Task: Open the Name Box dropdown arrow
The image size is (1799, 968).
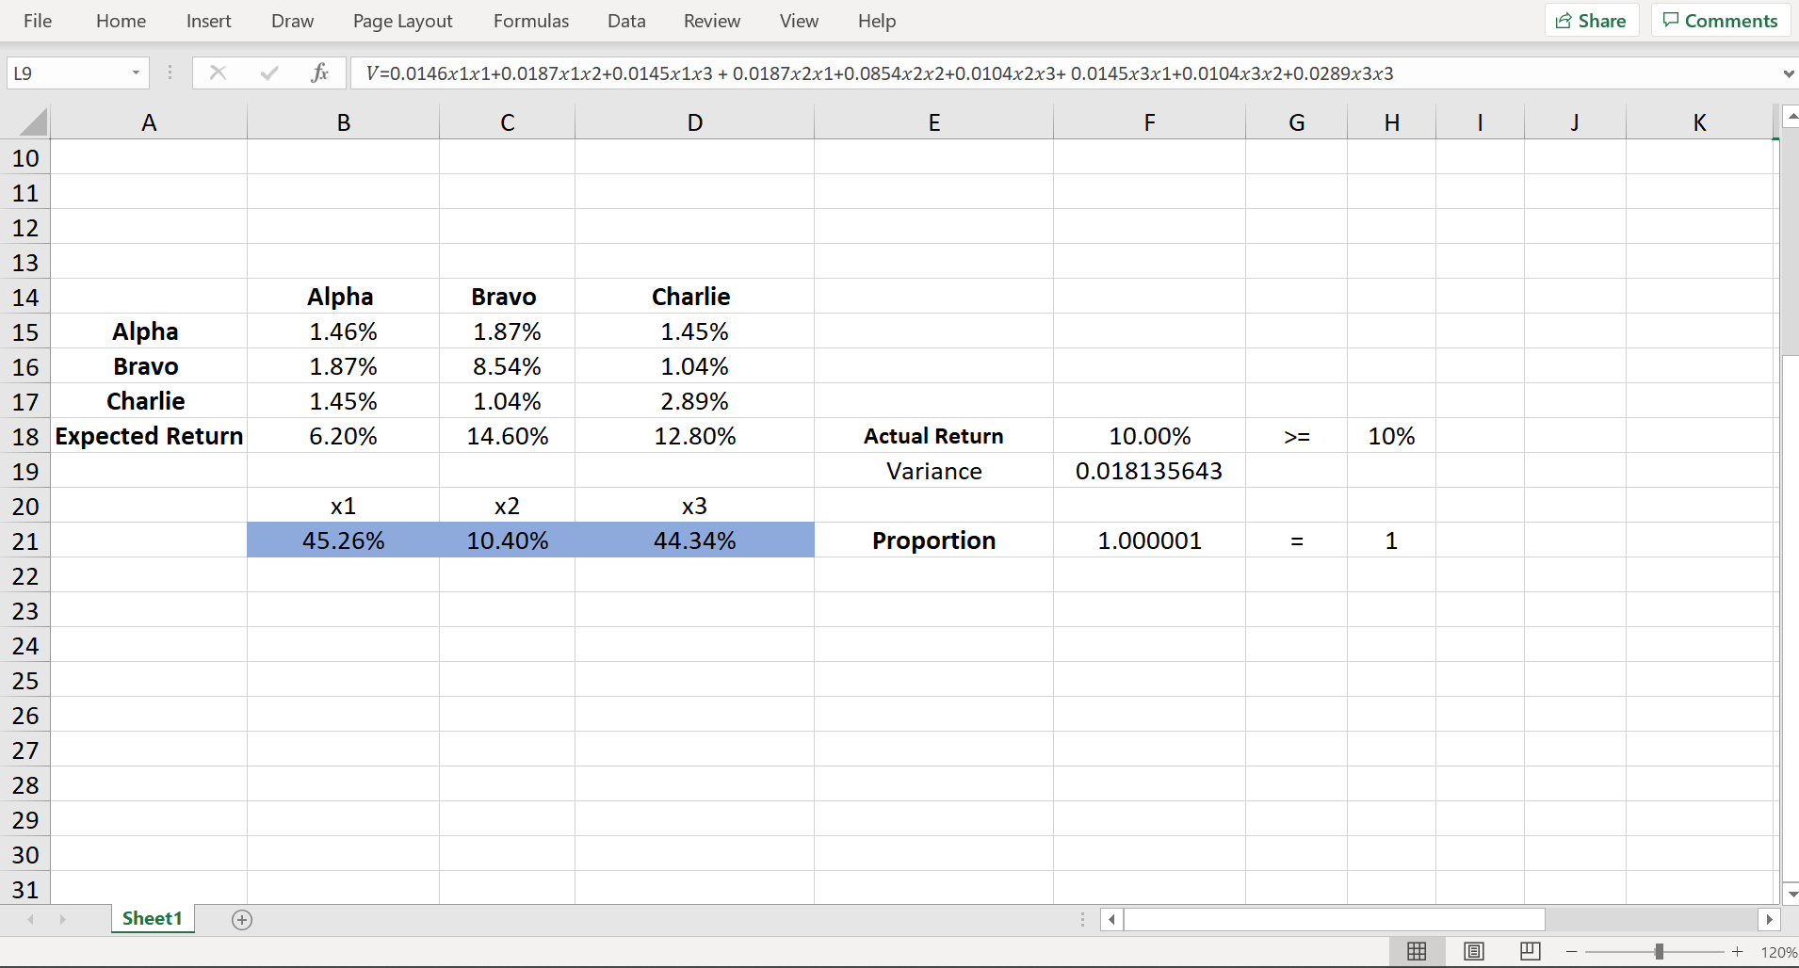Action: (135, 73)
